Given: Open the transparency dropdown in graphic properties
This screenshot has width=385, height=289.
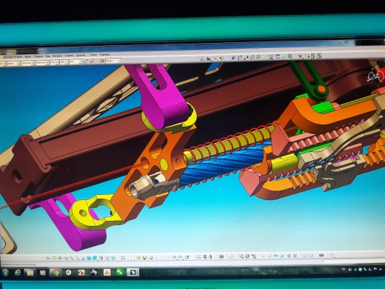Looking at the screenshot, I should pos(13,64).
